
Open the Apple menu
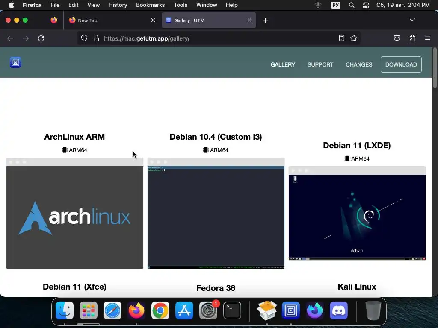point(11,5)
